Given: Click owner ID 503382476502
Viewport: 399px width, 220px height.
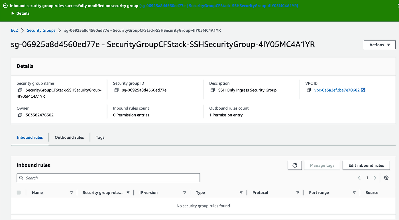Looking at the screenshot, I should tap(40, 115).
